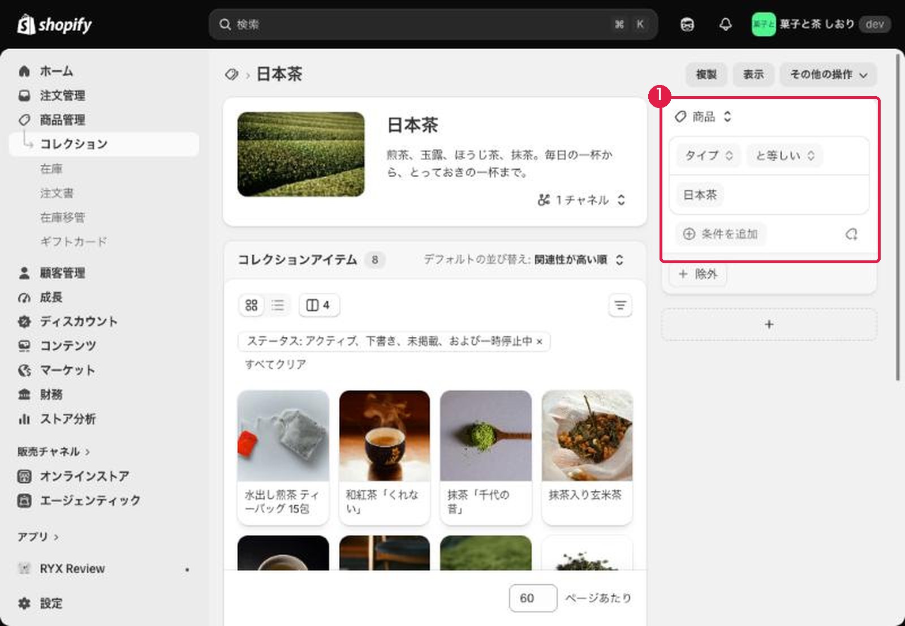This screenshot has width=905, height=626.
Task: Click the Shopify logo
Action: coord(54,24)
